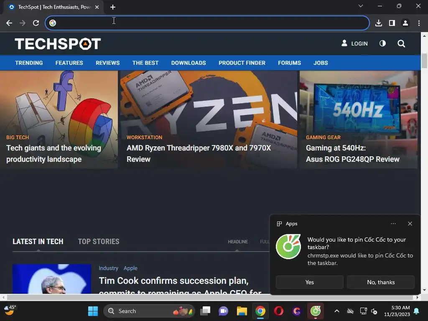428x321 pixels.
Task: Open File Explorer from taskbar
Action: click(242, 311)
